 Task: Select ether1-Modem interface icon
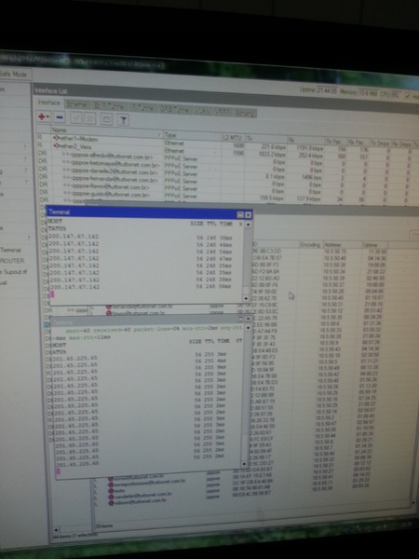(56, 138)
